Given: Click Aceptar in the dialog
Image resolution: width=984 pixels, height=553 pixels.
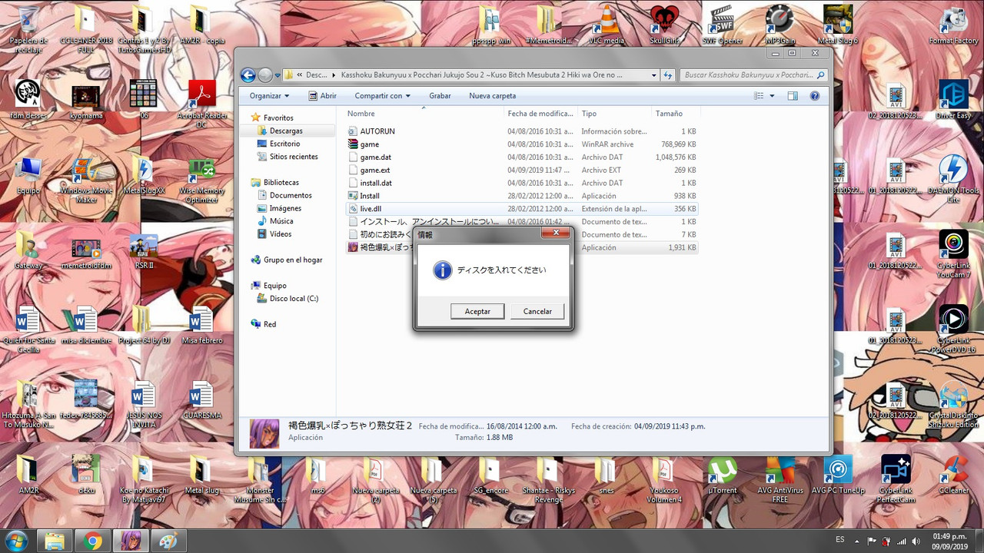Looking at the screenshot, I should [477, 311].
